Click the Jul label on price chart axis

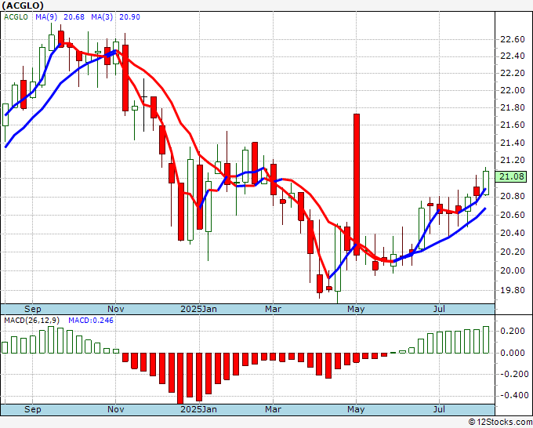pyautogui.click(x=439, y=309)
